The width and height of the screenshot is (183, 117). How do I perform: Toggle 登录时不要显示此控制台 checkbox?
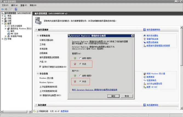click(40, 67)
